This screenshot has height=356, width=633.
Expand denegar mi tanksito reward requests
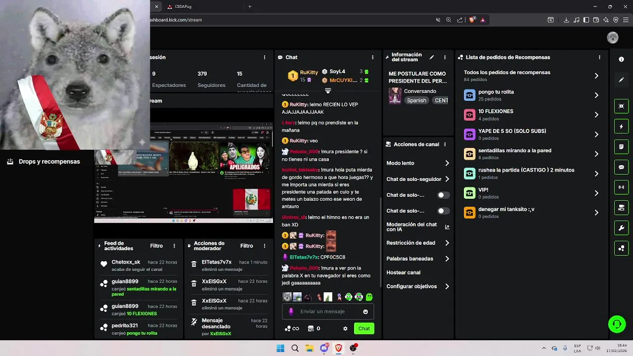click(596, 213)
